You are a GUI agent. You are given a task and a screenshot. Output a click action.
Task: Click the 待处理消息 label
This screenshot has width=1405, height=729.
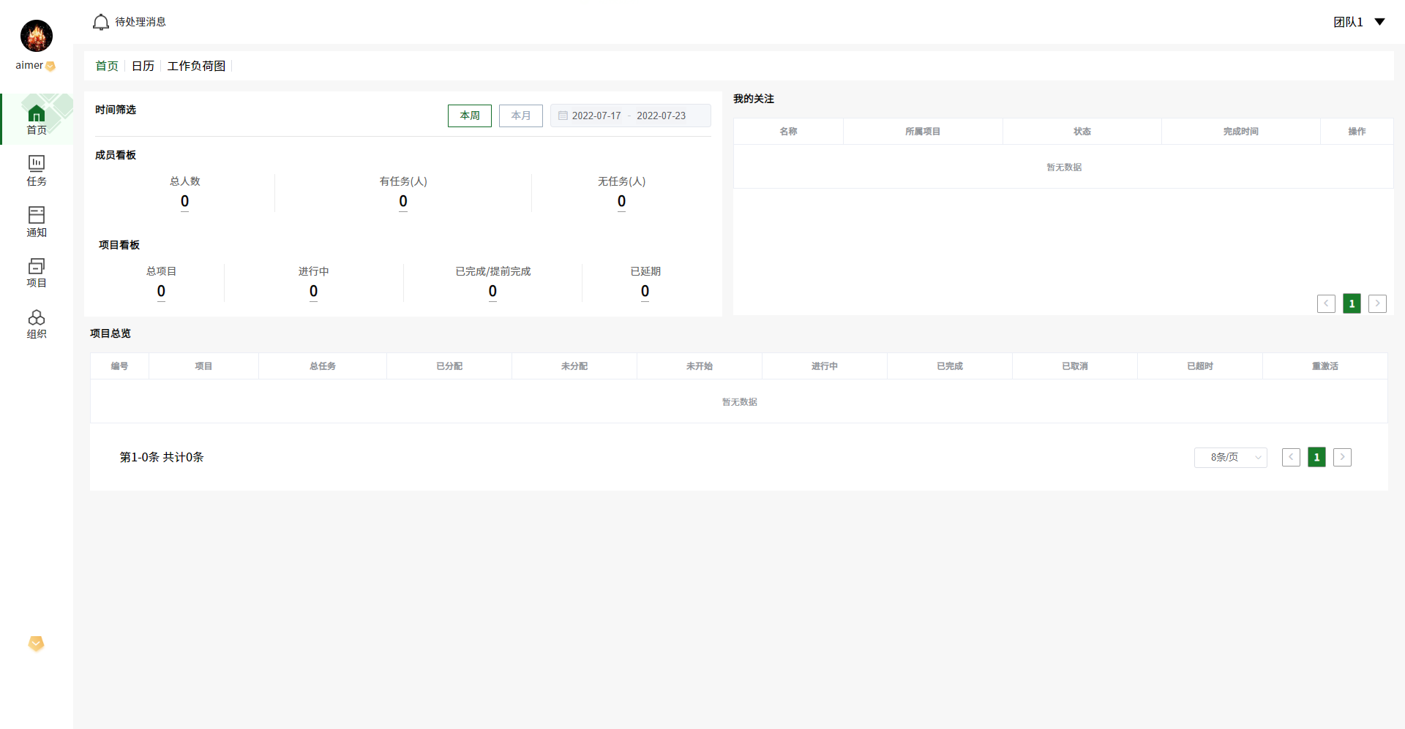tap(140, 22)
